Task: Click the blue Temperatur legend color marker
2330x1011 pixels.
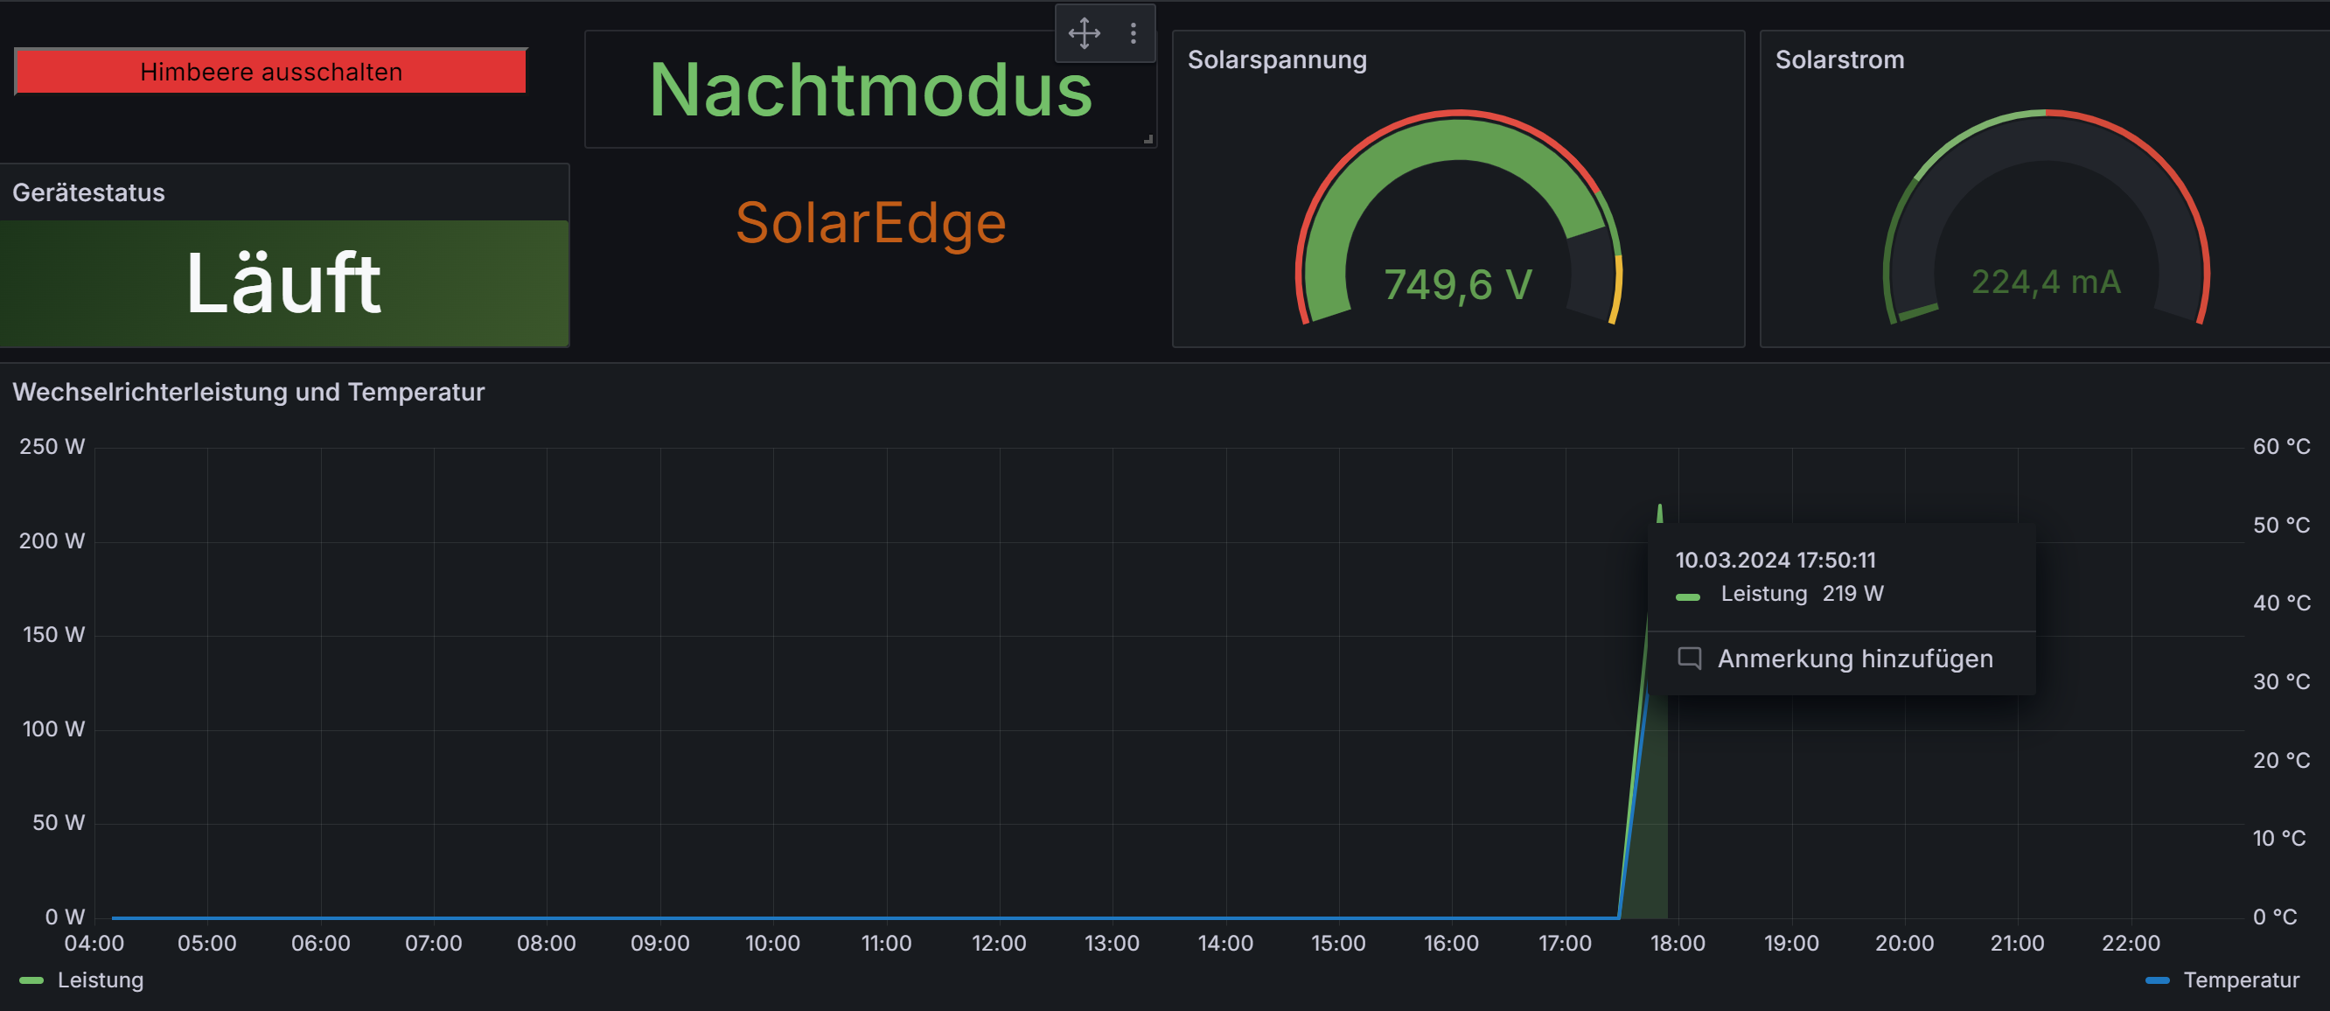Action: (2157, 980)
